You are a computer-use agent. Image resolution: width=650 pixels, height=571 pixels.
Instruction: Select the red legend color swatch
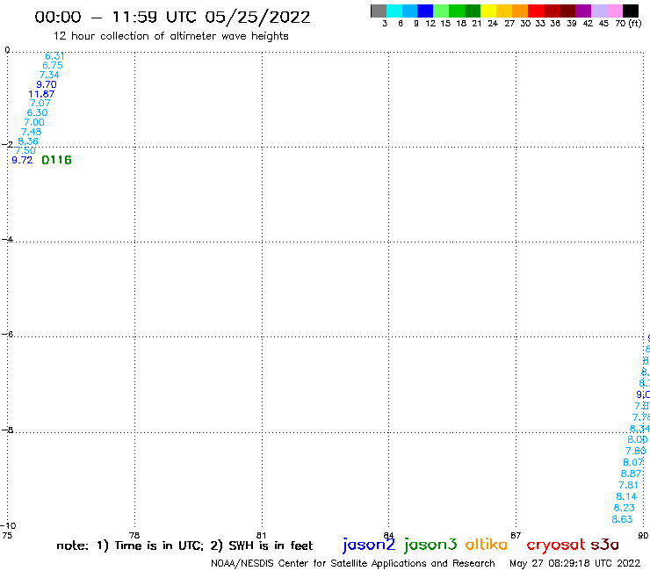click(x=536, y=11)
